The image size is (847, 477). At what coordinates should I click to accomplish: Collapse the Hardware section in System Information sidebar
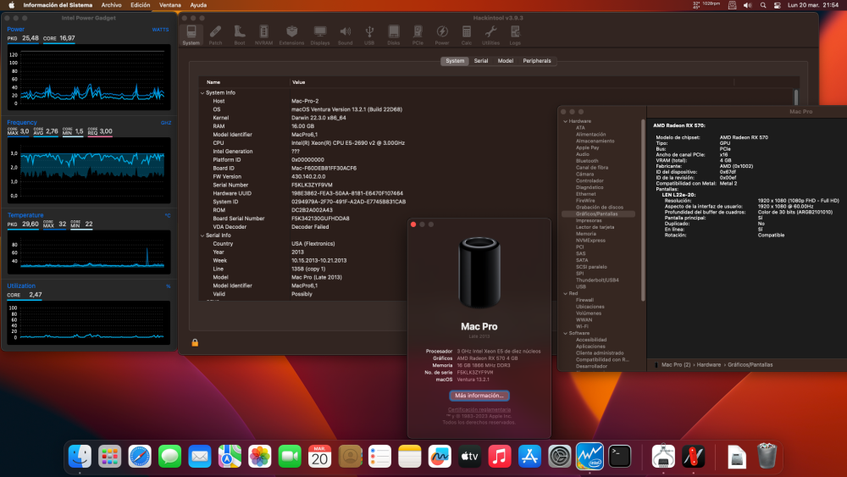click(565, 121)
